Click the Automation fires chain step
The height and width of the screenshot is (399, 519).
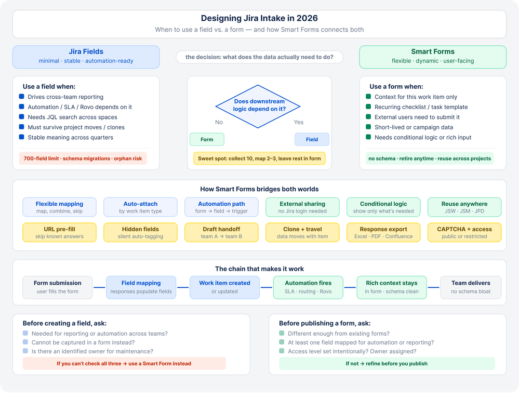pos(308,287)
